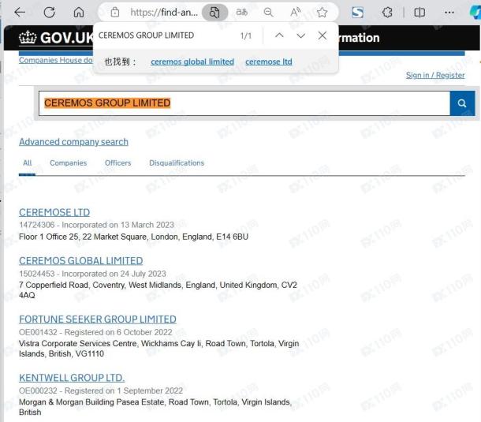The width and height of the screenshot is (481, 422).
Task: Click suggested 'ceremose ltd' link
Action: (269, 62)
